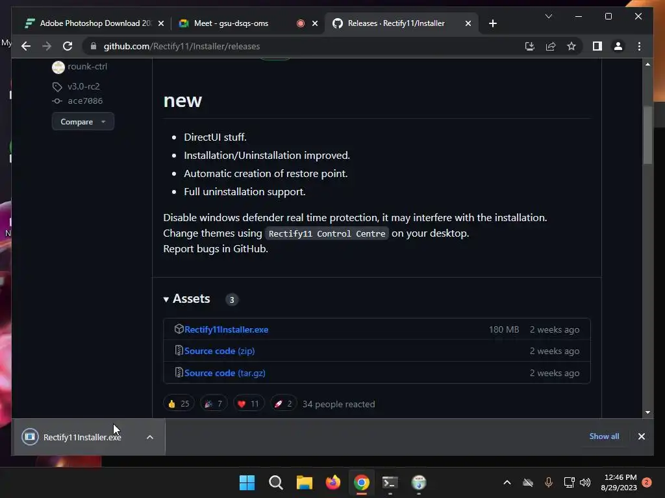Click the '34 people reacted' text
The image size is (665, 498).
(338, 404)
